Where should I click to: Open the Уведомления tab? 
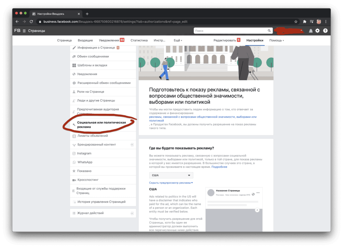(111, 41)
